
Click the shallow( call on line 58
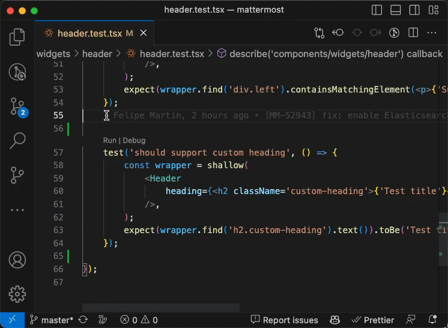(228, 165)
